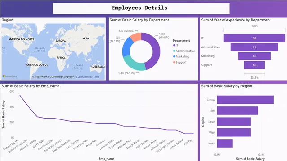Viewport: 287px width, 161px height.
Task: Click the 60K y-axis value
Action: click(12, 91)
